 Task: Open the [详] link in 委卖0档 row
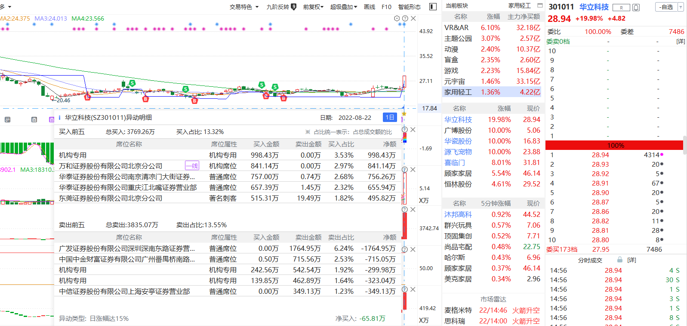[x=681, y=42]
